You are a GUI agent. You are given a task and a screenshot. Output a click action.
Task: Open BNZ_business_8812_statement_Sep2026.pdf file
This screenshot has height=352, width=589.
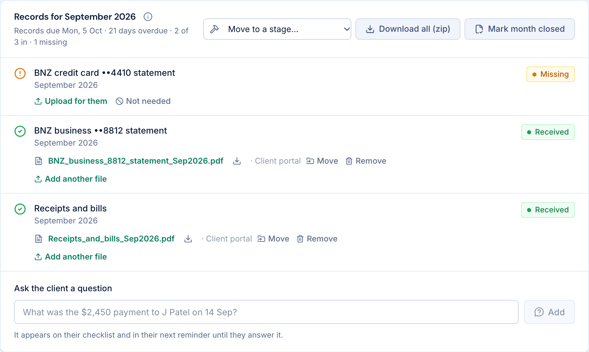[136, 161]
